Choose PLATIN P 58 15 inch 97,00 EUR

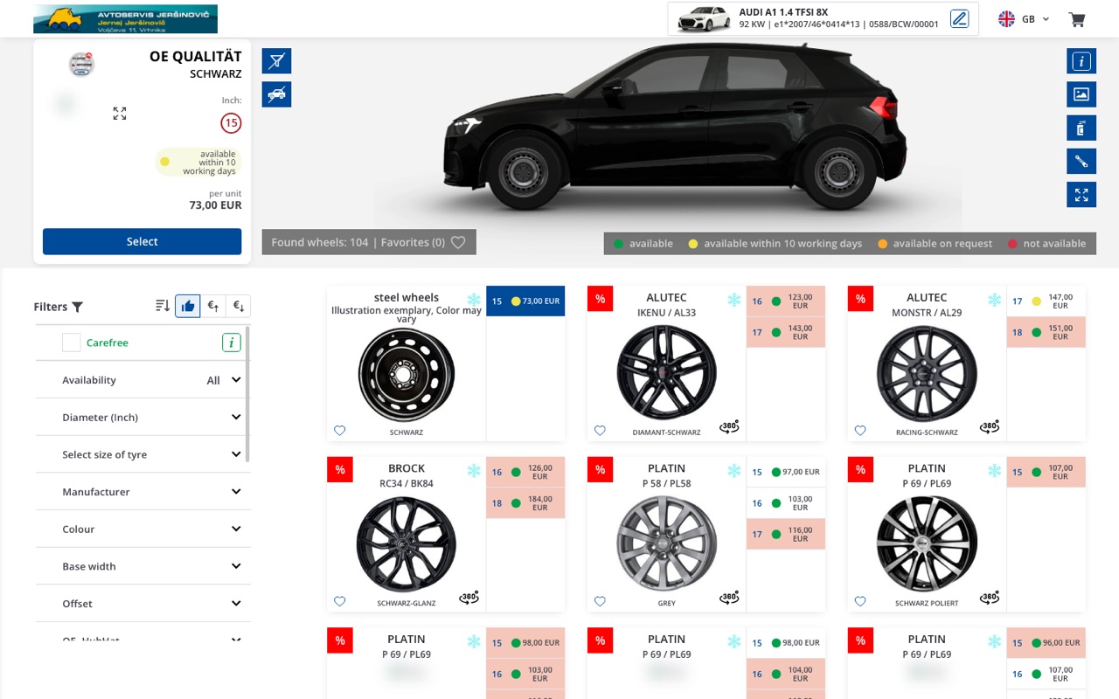(x=786, y=472)
